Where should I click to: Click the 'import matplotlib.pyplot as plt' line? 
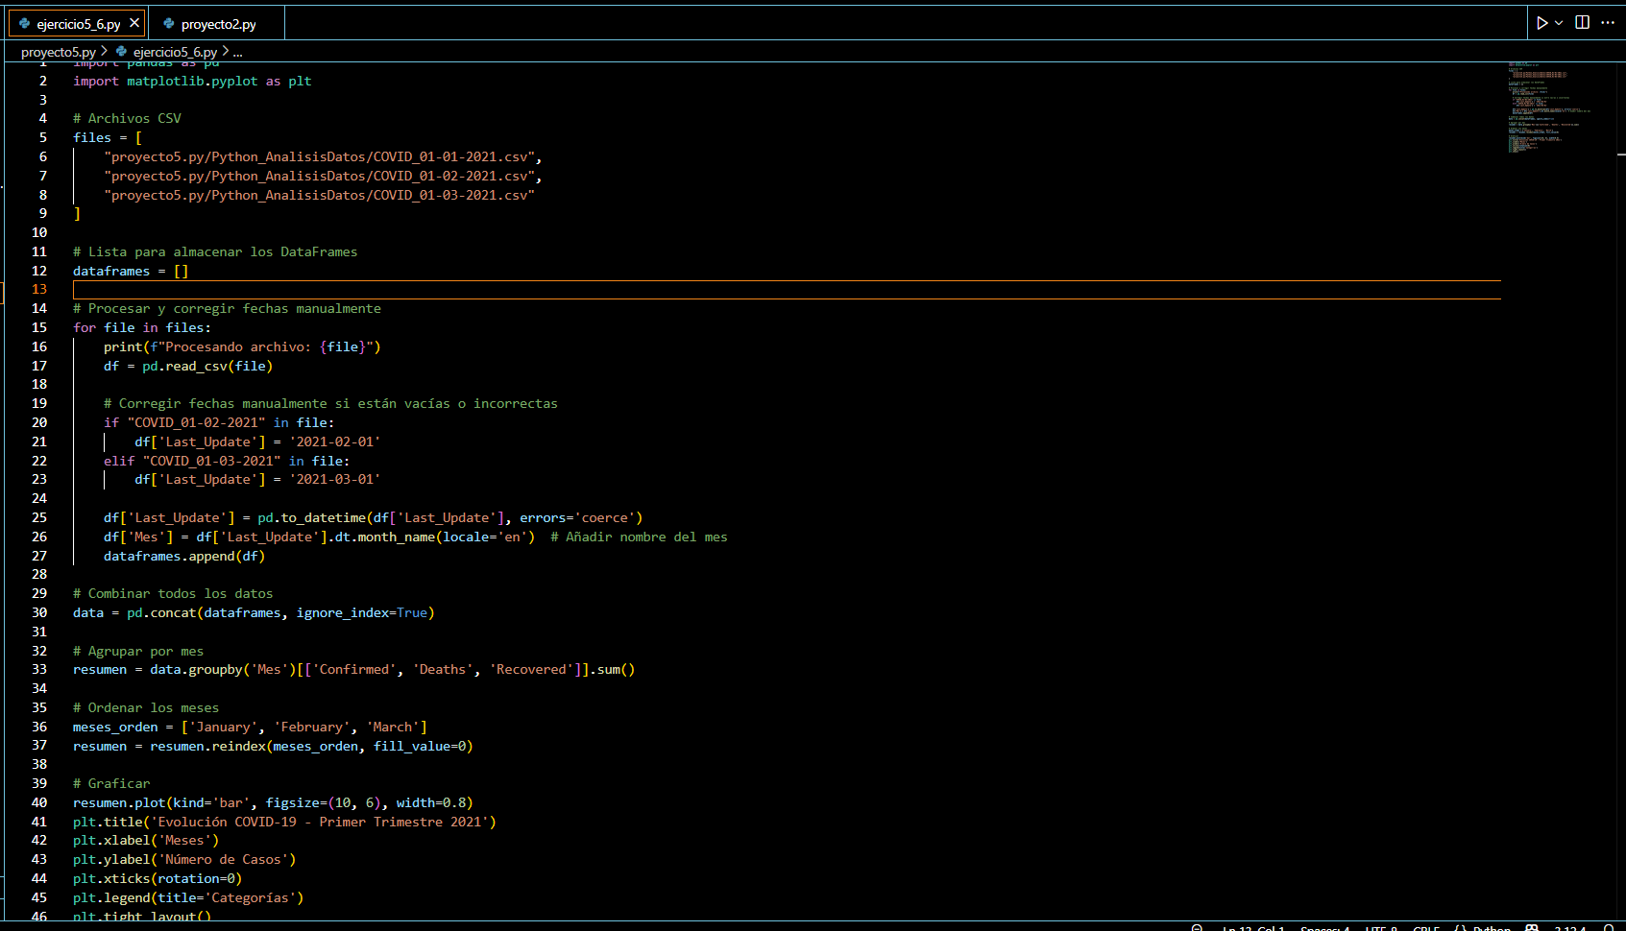pyautogui.click(x=192, y=81)
